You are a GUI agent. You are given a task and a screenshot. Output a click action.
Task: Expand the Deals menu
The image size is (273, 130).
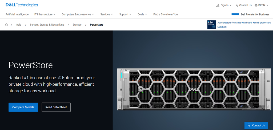coord(142,14)
